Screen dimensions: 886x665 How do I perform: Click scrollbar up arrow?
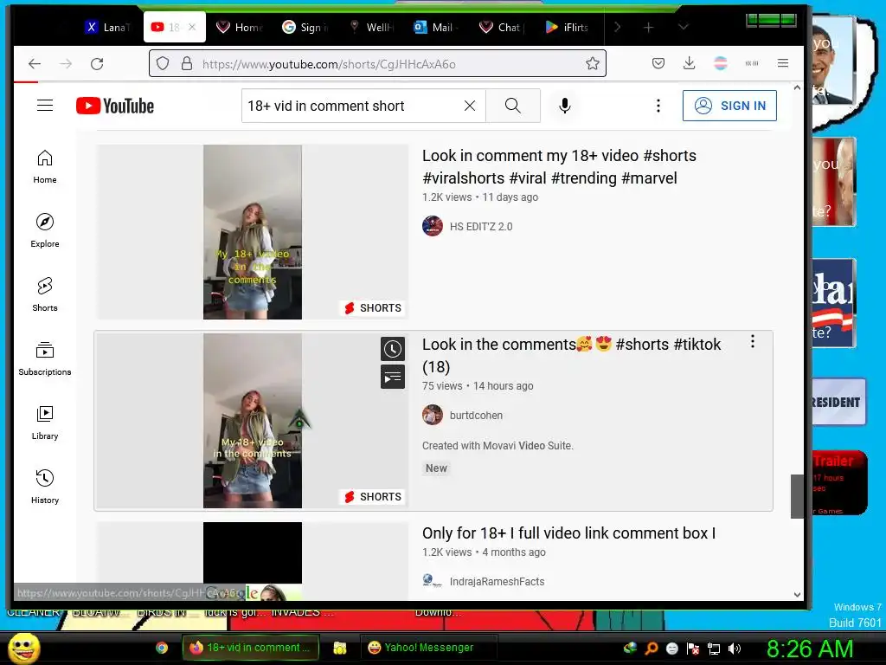(797, 87)
